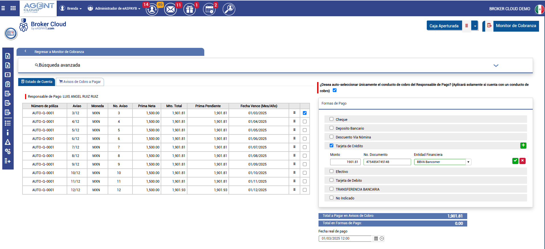
Task: Open the help book icon
Action: coord(11,34)
